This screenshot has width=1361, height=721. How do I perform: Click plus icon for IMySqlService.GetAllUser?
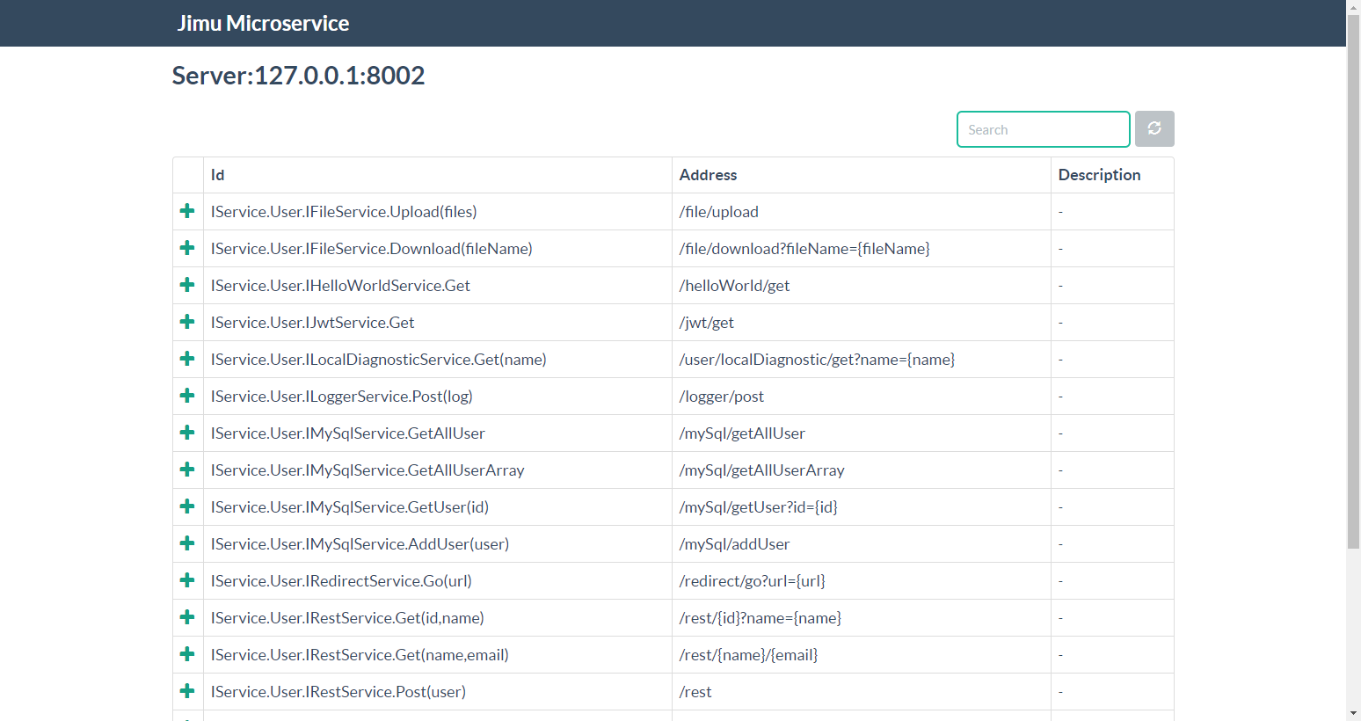tap(187, 433)
